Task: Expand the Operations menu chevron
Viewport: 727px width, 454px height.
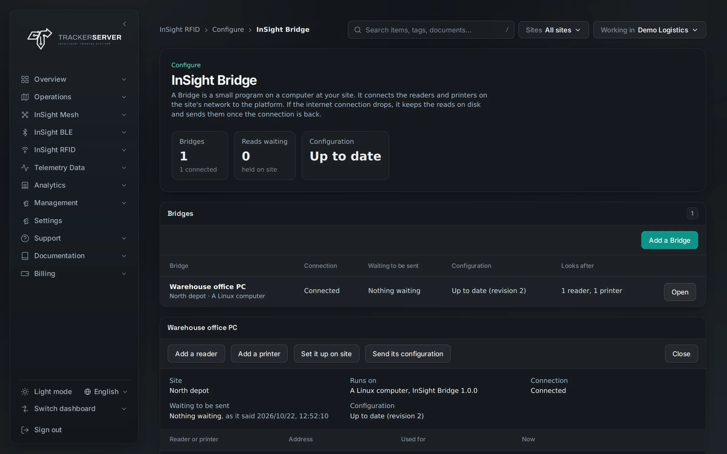Action: (124, 97)
